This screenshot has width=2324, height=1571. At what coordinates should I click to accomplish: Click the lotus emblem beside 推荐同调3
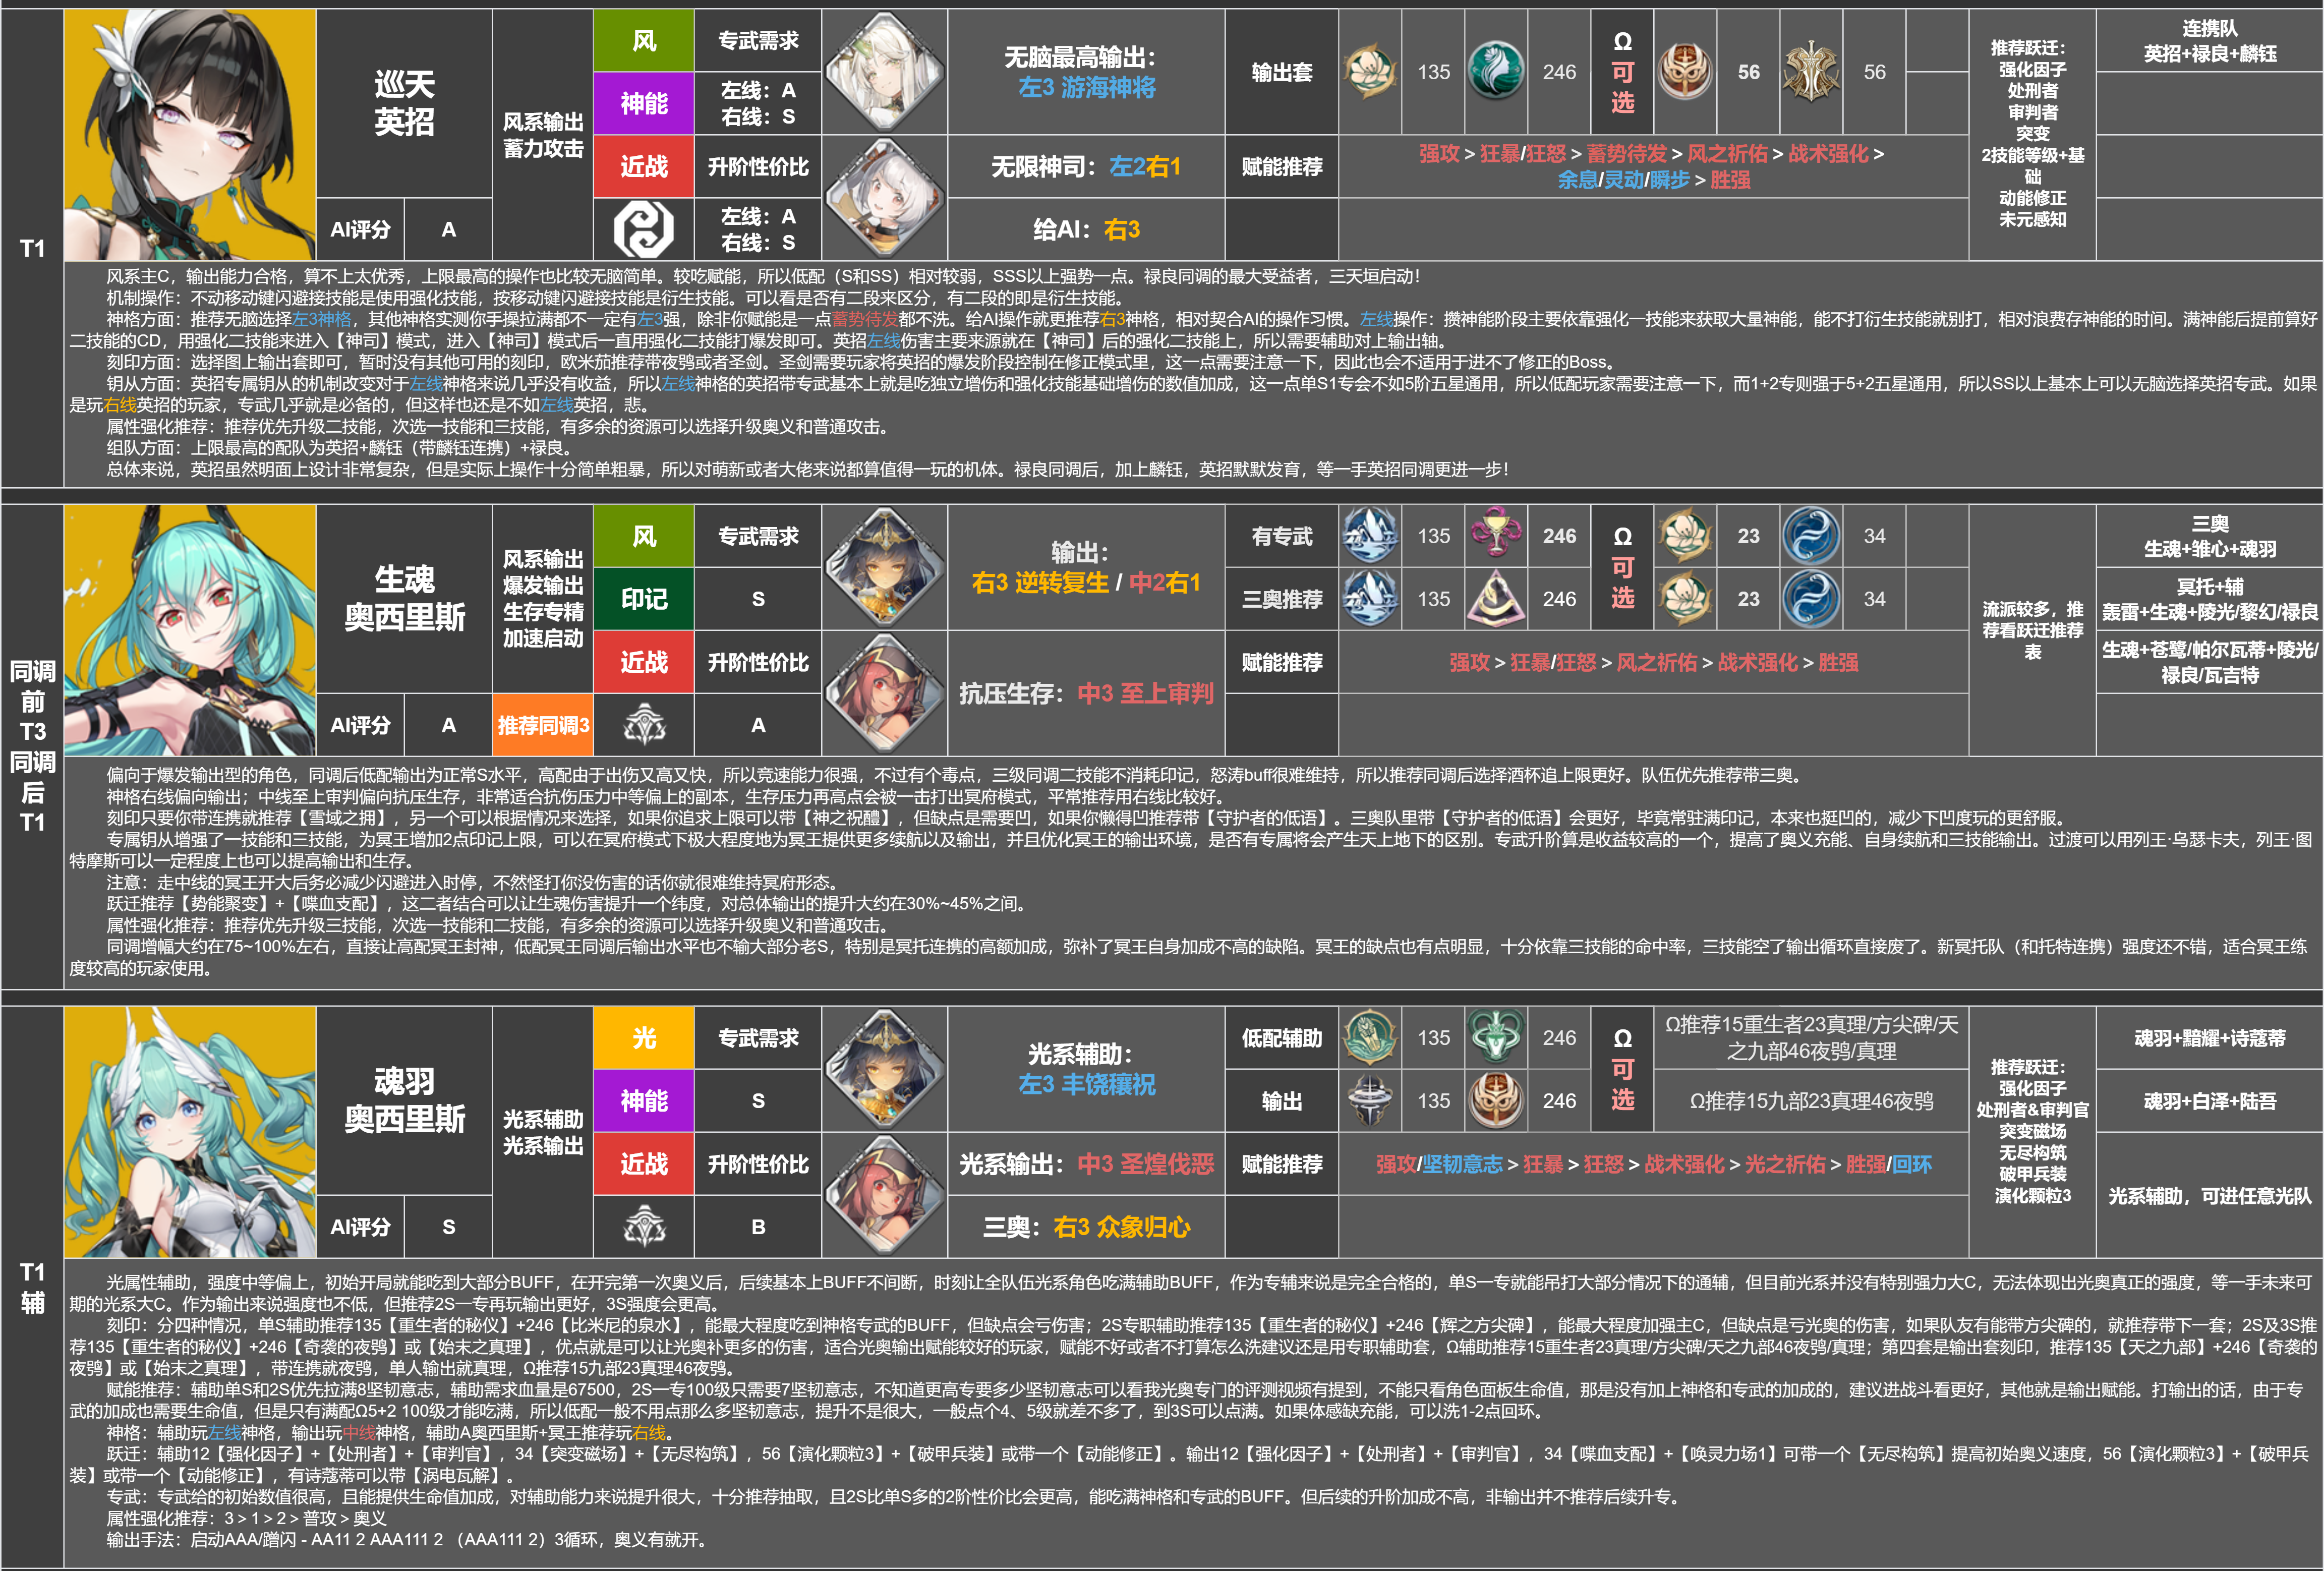point(643,725)
